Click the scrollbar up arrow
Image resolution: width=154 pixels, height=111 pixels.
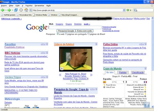pyautogui.click(x=152, y=18)
